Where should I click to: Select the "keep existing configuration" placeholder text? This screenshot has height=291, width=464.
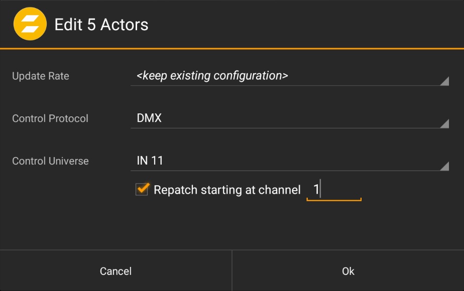(x=212, y=76)
